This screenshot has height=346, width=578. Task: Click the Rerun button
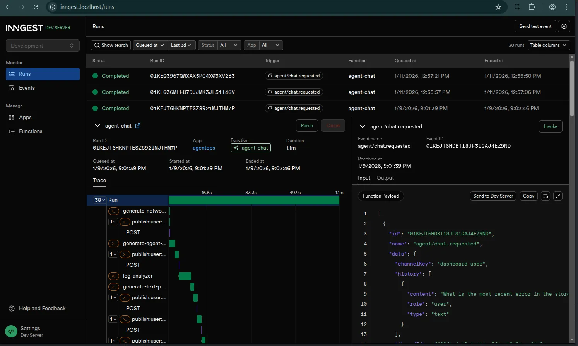tap(307, 126)
